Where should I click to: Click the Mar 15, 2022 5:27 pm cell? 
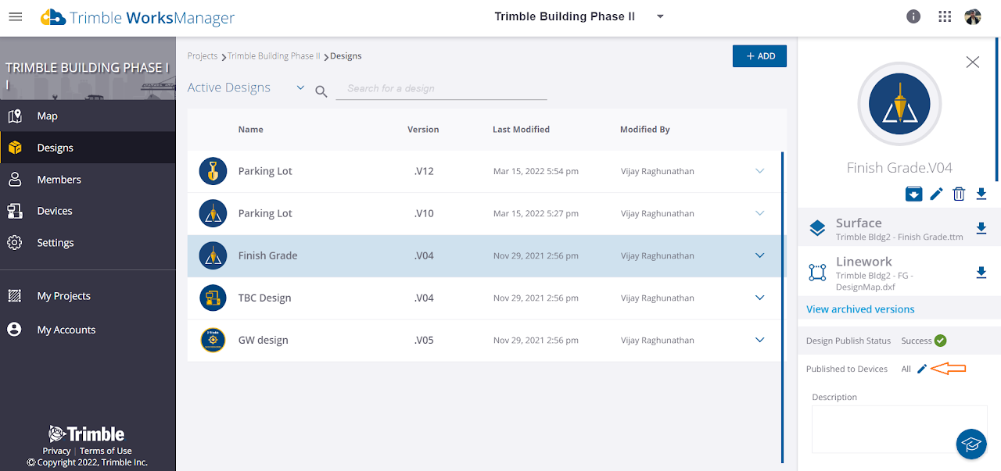point(536,214)
